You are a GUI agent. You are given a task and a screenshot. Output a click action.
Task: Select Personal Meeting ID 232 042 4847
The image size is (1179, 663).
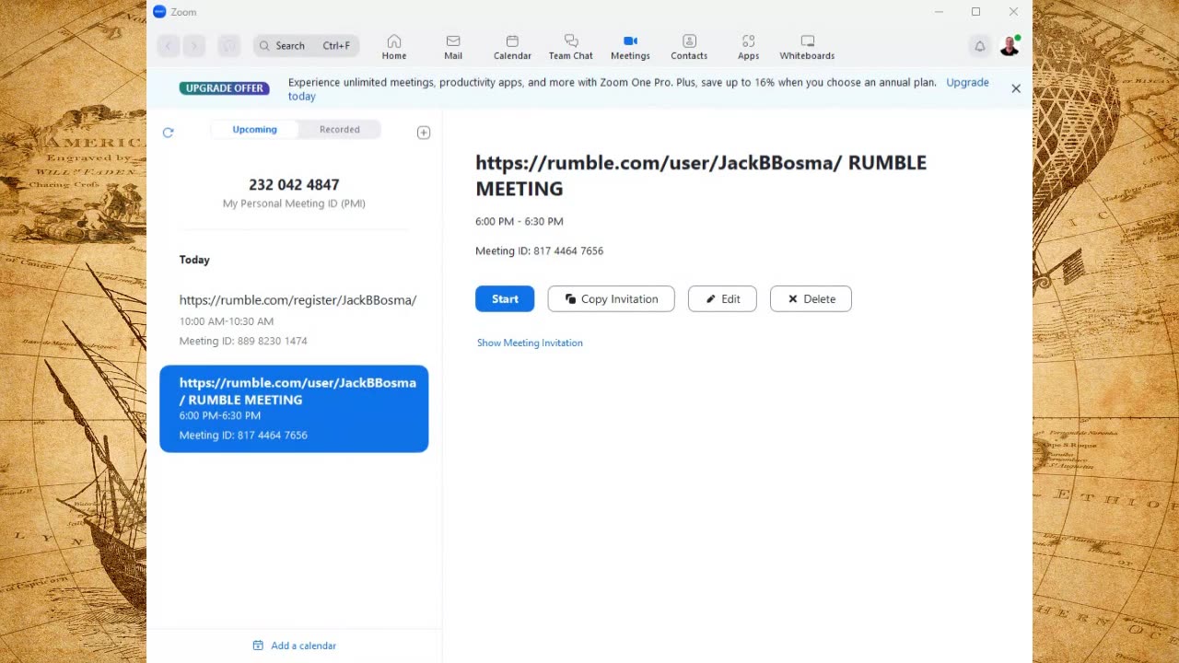point(294,192)
